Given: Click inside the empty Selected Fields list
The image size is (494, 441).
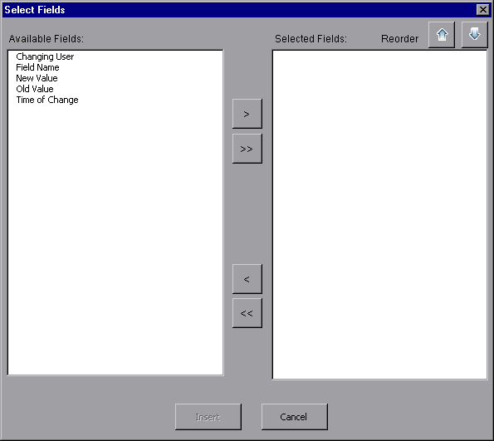Looking at the screenshot, I should (379, 214).
